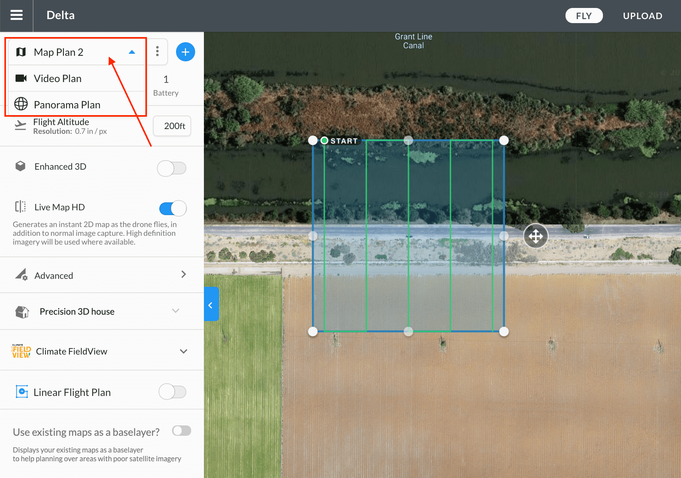Click the Map Plan map icon
Image resolution: width=681 pixels, height=478 pixels.
pos(21,52)
